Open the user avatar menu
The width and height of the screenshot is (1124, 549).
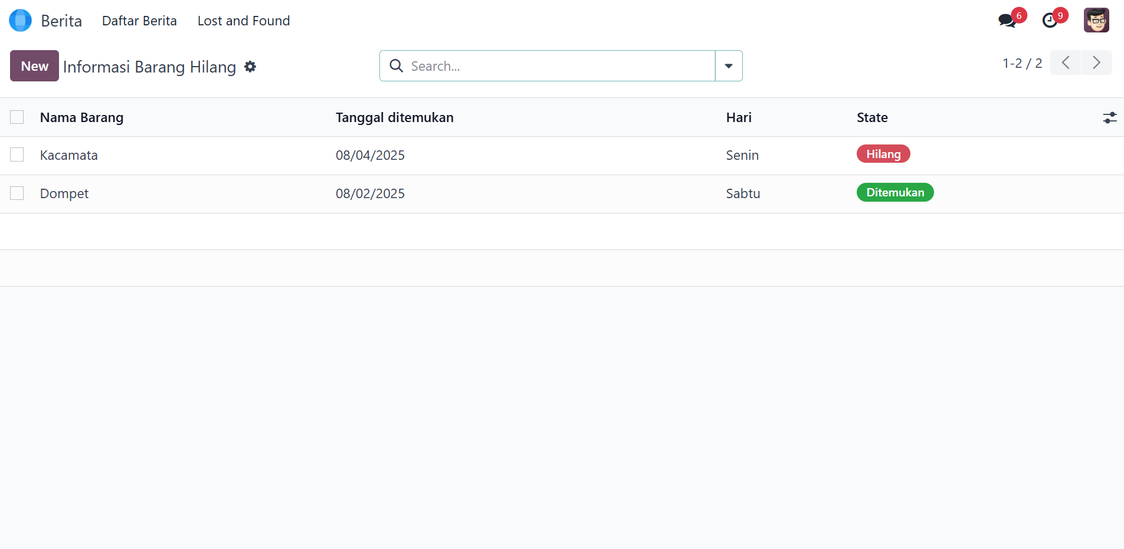click(x=1096, y=21)
